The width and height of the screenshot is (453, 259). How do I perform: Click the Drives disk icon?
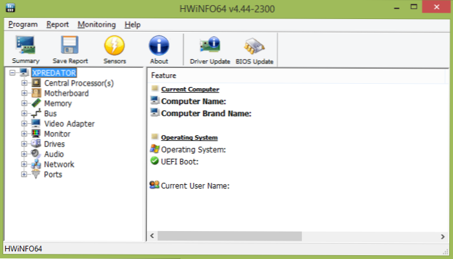(x=36, y=143)
